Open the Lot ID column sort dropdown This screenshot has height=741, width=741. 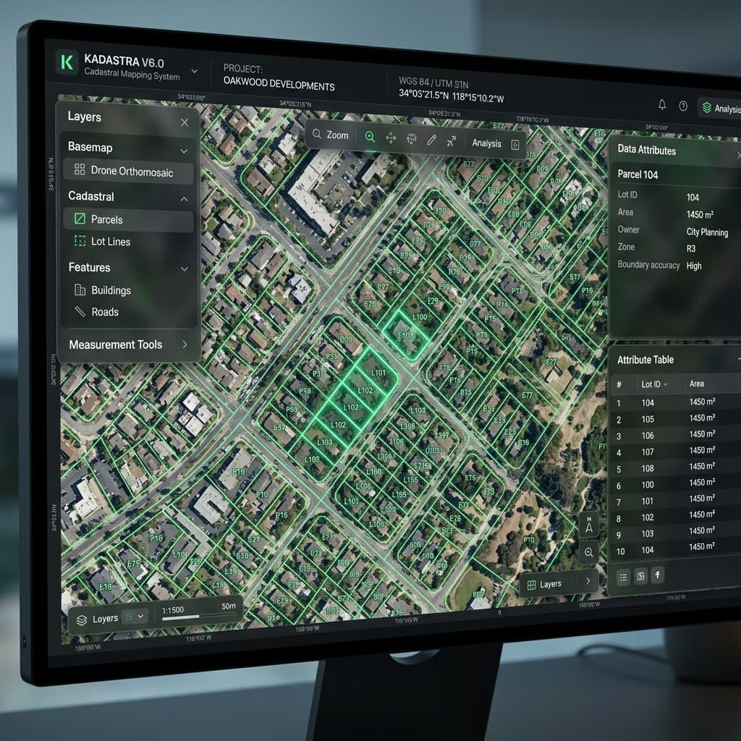[x=666, y=385]
